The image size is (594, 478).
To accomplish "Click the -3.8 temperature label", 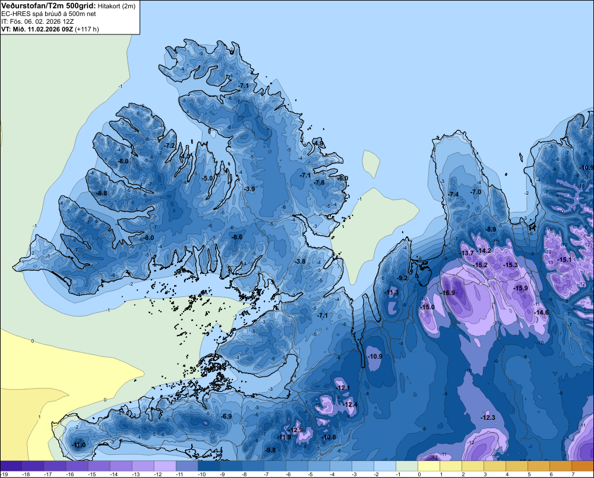I will tap(300, 262).
